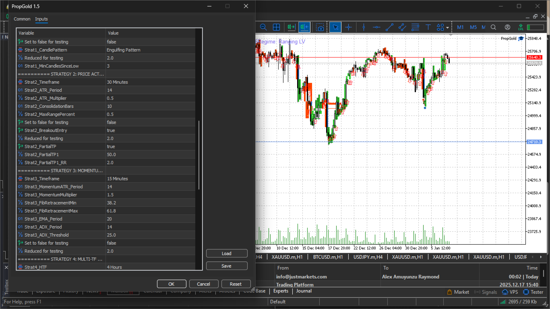Edit Strat2_ATR_Multiplier value 0.5
The width and height of the screenshot is (550, 309).
(x=150, y=98)
